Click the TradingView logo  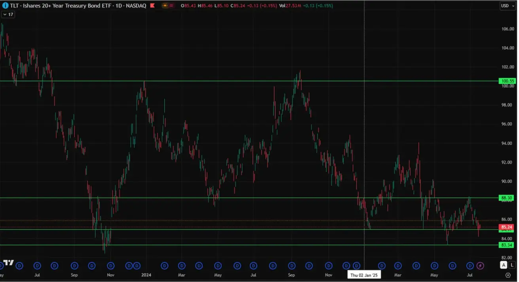[8, 263]
